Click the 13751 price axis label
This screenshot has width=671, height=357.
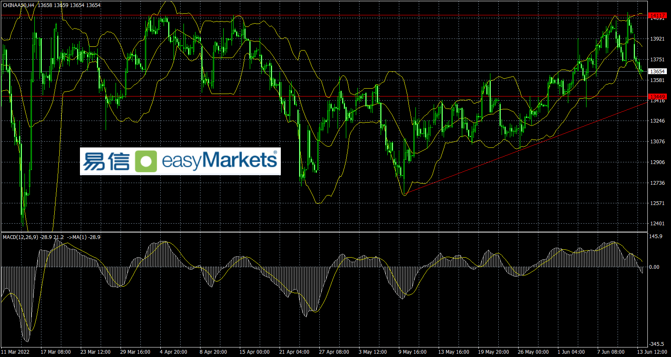pos(657,60)
